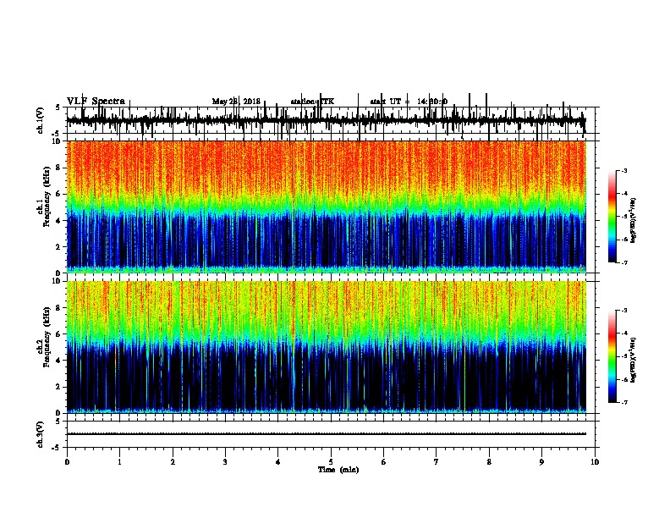
Task: Click the -3 label on ch.1 color bar
Action: 624,170
